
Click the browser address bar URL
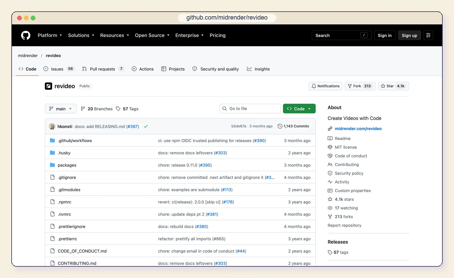pos(227,18)
